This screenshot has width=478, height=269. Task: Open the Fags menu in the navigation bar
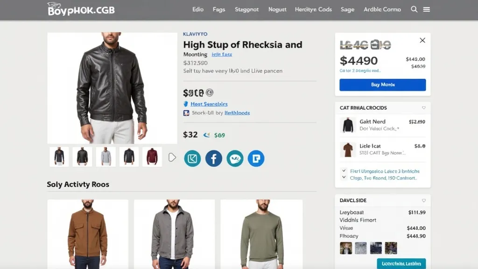(218, 9)
